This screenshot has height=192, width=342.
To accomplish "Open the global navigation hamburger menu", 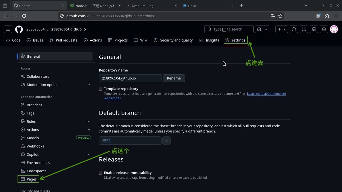I will 8,29.
